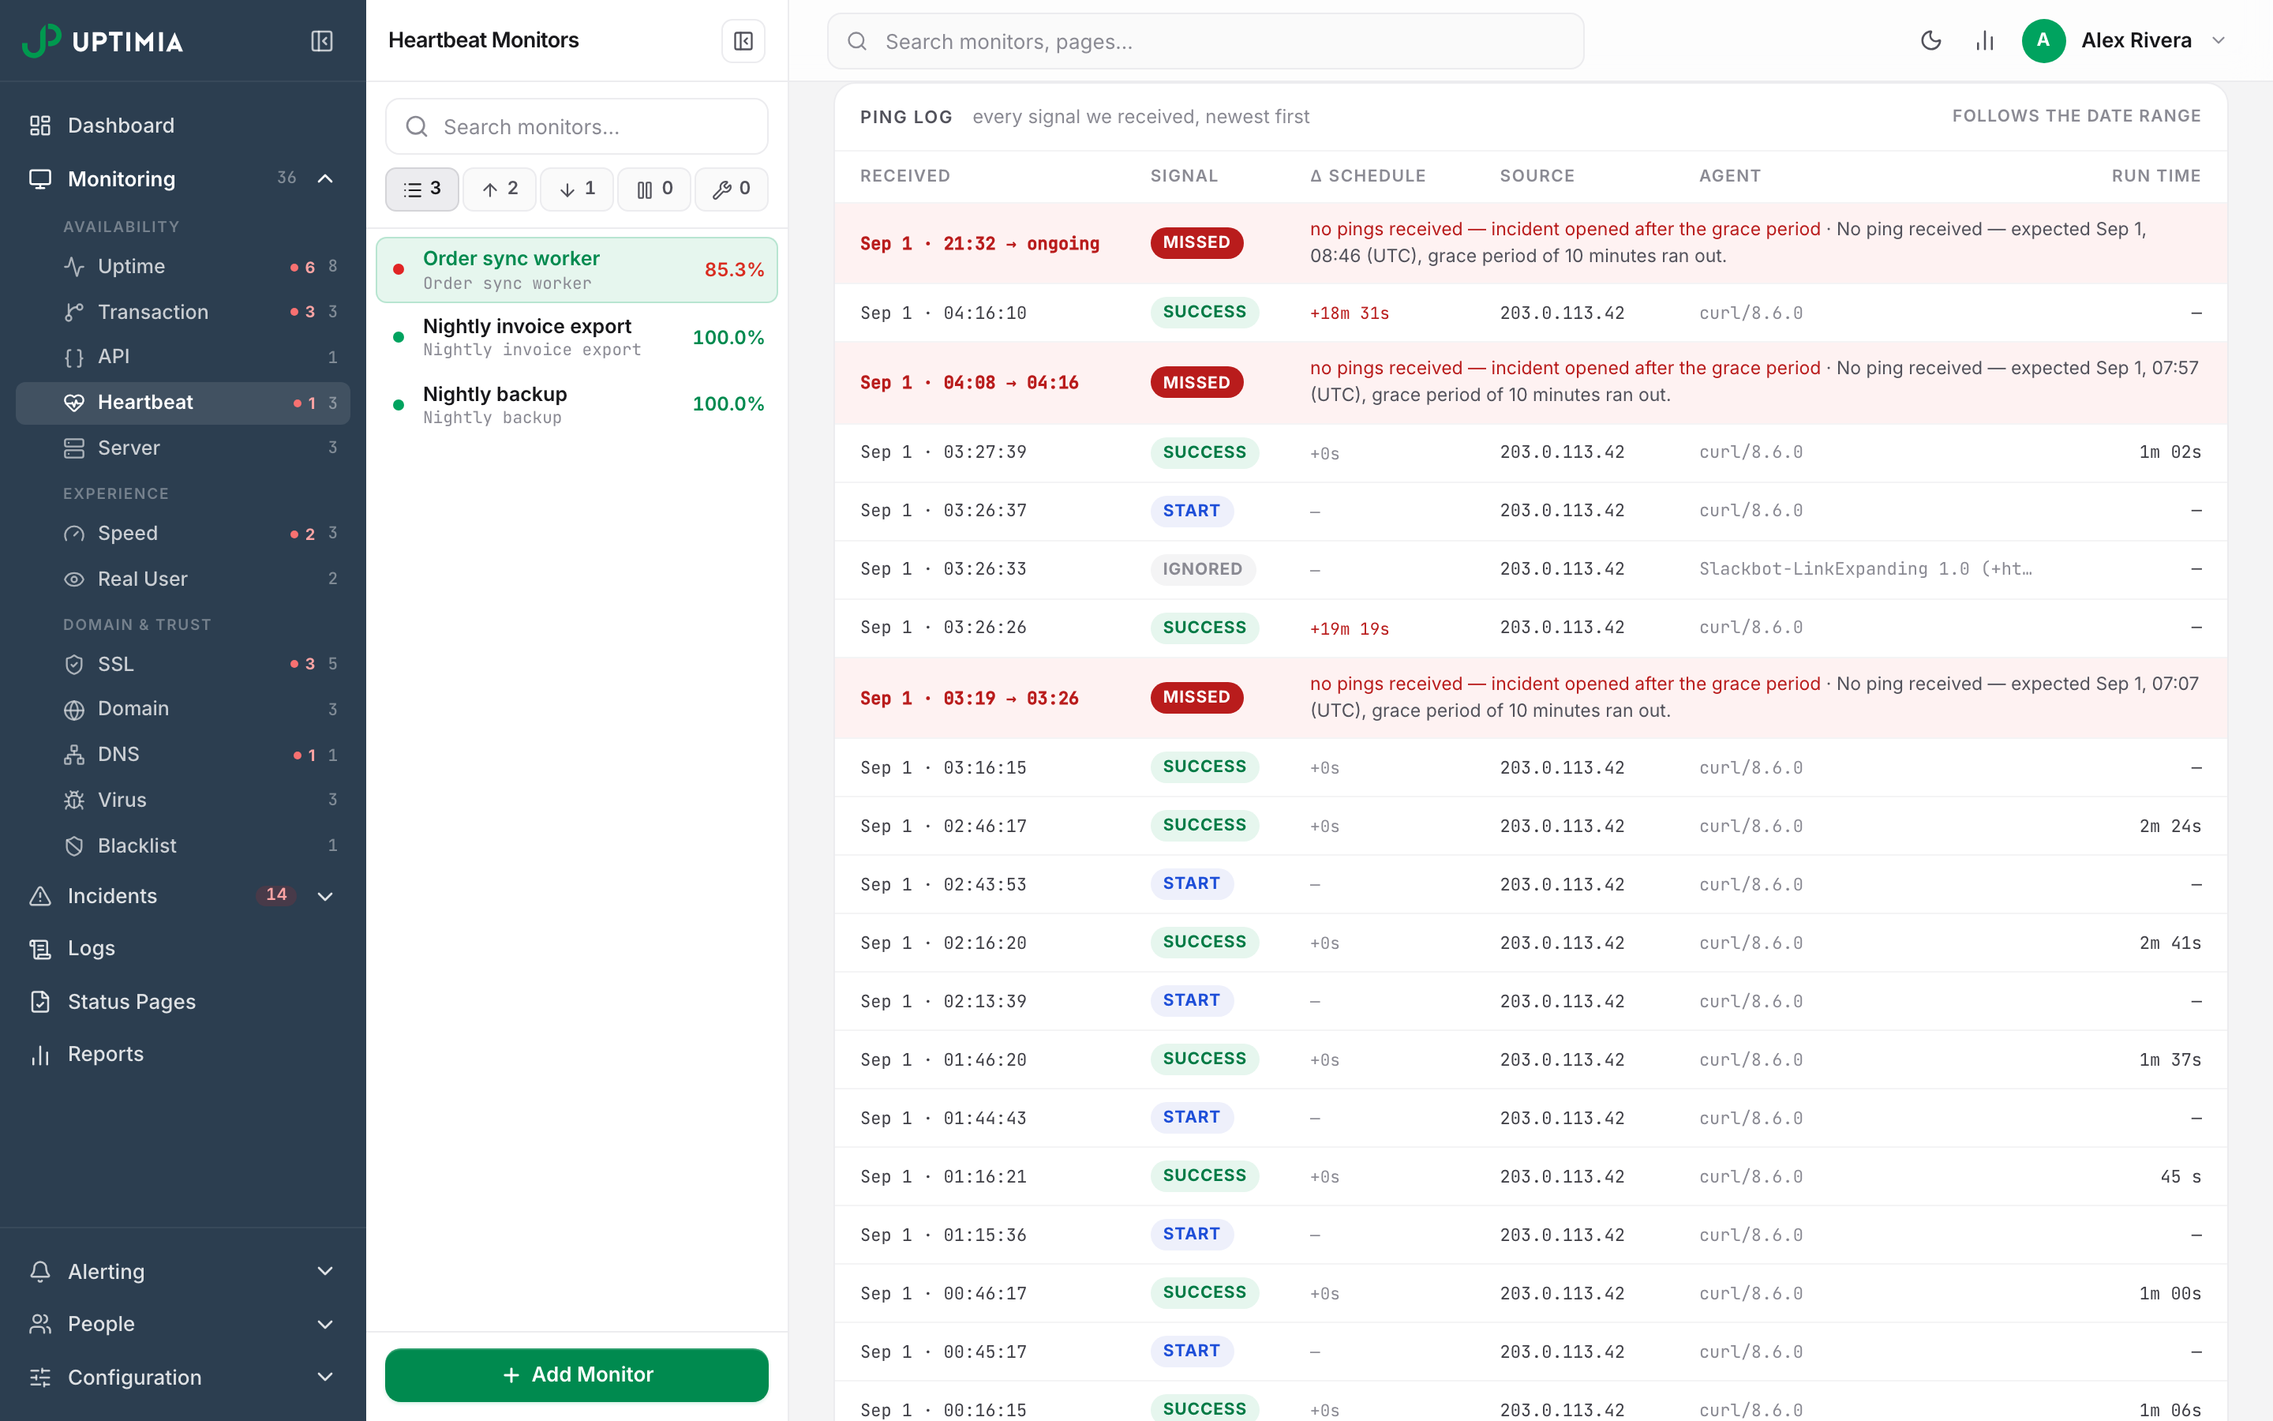Collapse the Heartbeat Monitors panel icon
The width and height of the screenshot is (2273, 1421).
point(743,41)
